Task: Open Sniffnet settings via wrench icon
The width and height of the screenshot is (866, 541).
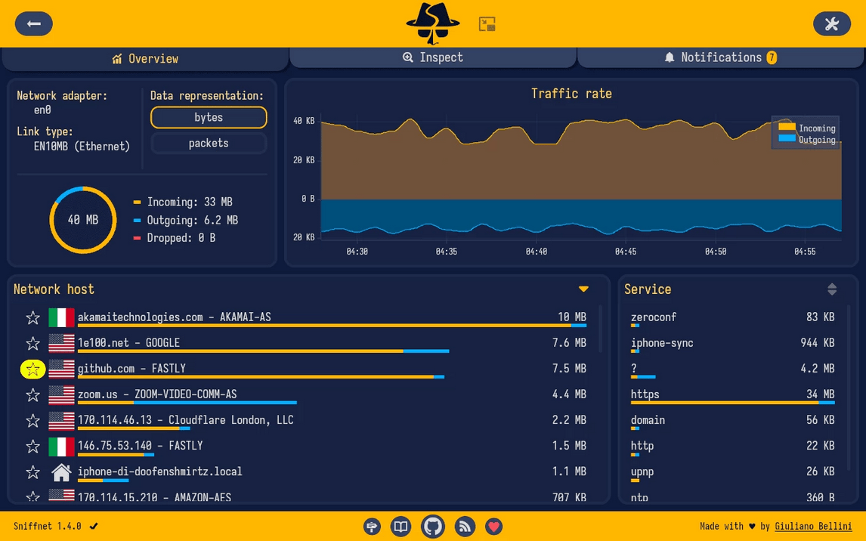Action: [832, 23]
